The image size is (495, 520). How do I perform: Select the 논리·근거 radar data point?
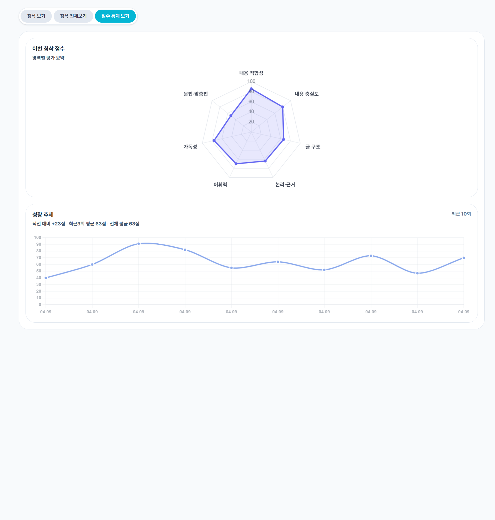click(265, 161)
